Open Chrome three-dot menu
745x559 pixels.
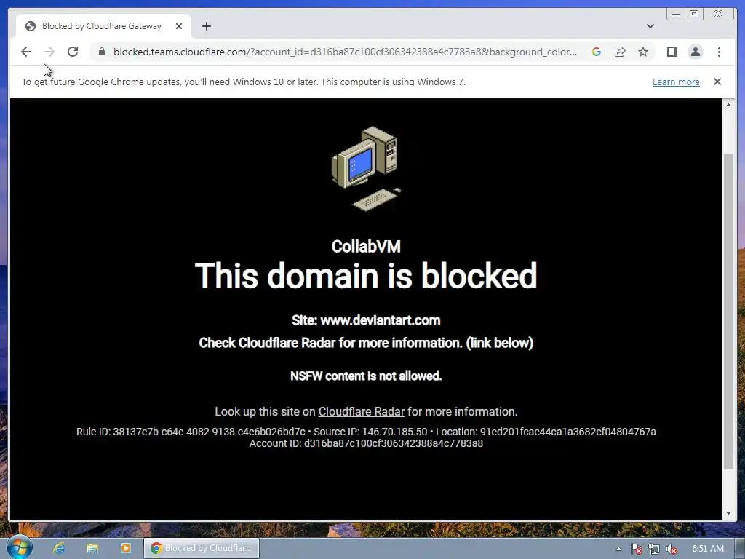[x=719, y=52]
